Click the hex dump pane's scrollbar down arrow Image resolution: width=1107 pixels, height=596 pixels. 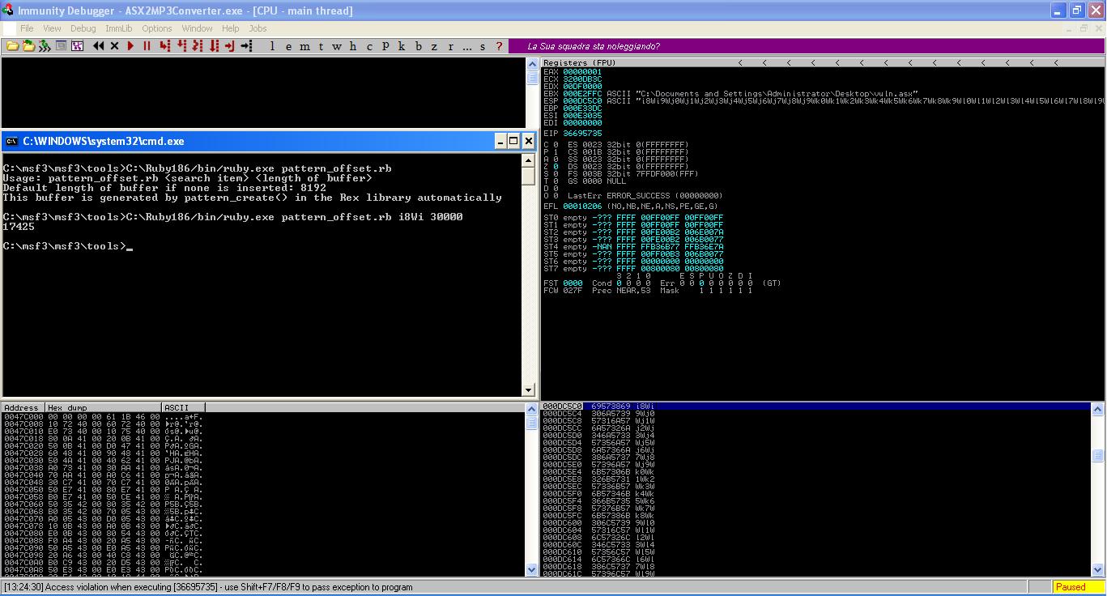pyautogui.click(x=532, y=570)
